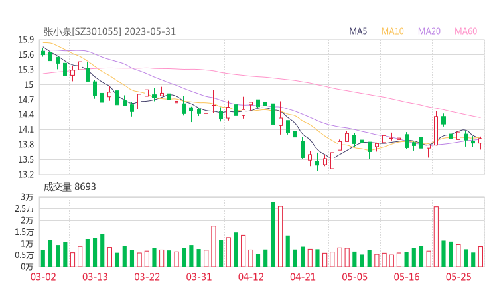
Task: Click the 05-16 date label
Action: point(405,277)
